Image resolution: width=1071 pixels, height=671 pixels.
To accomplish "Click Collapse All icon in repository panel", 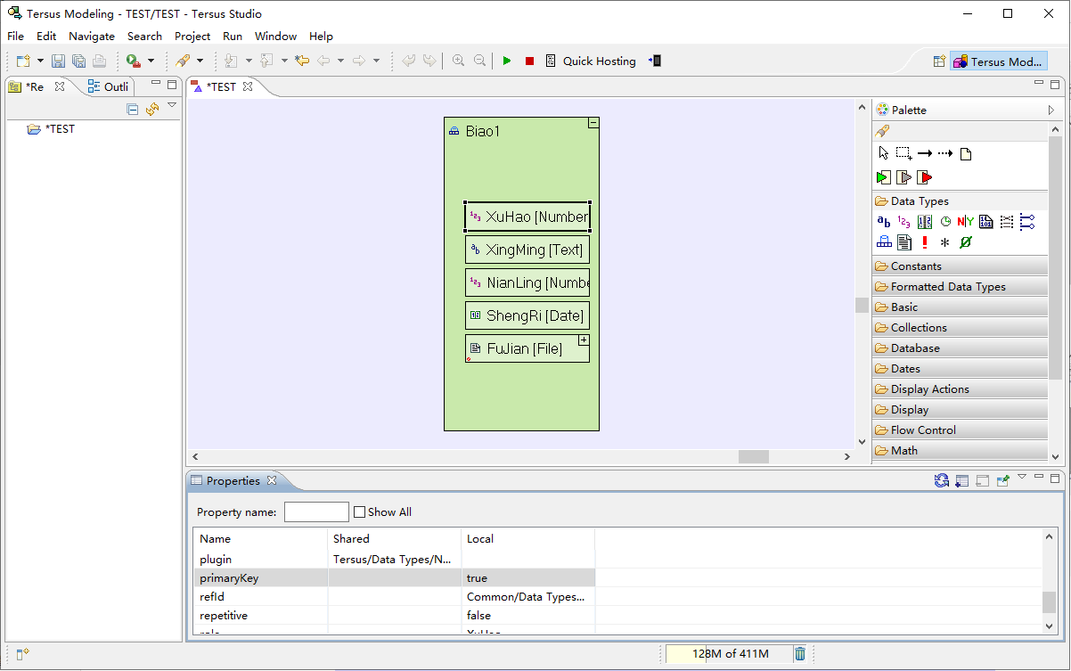I will tap(133, 109).
